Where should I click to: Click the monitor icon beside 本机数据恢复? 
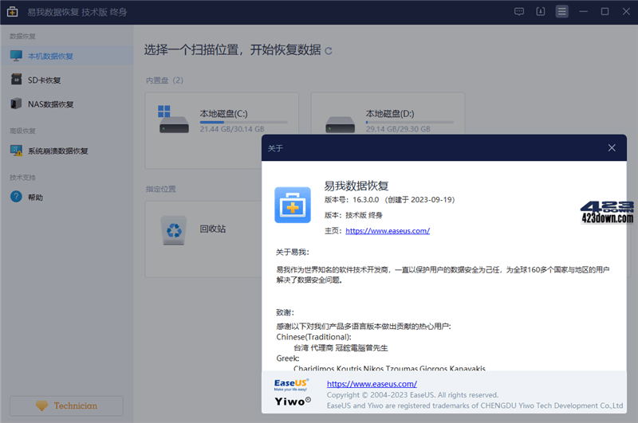point(16,56)
